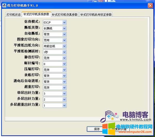Click the 平推纸检测延时 label
This screenshot has height=137, width=155.
[x=27, y=51]
